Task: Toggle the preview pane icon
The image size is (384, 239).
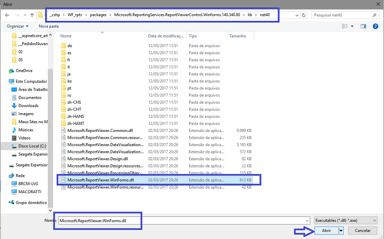Action: pos(363,26)
